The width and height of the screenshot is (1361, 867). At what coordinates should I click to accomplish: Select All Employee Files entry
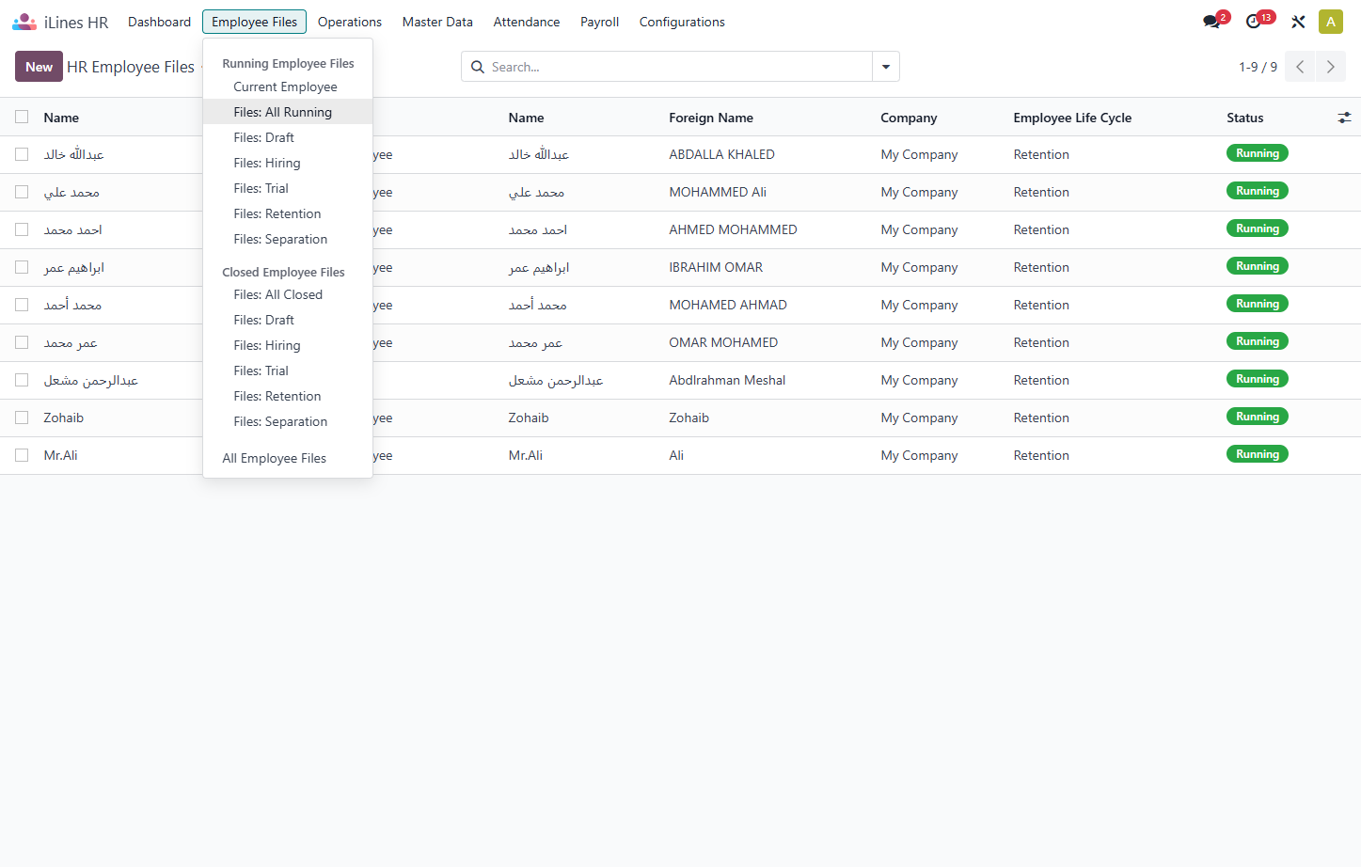288,458
